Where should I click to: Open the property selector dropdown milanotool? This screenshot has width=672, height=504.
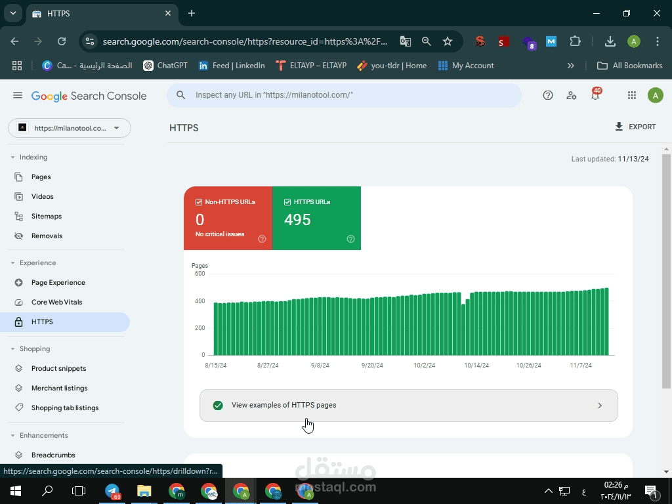(x=70, y=128)
